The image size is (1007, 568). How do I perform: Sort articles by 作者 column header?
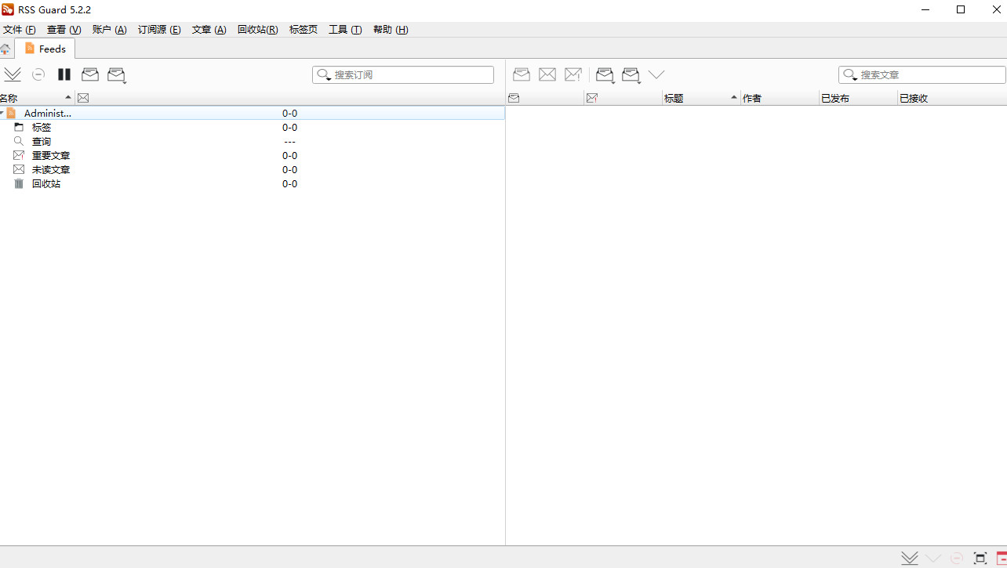(x=780, y=98)
